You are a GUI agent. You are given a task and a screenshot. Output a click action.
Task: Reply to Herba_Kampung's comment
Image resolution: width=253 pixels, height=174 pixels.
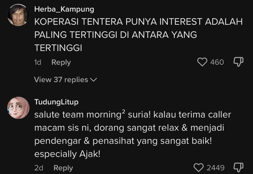tap(61, 62)
